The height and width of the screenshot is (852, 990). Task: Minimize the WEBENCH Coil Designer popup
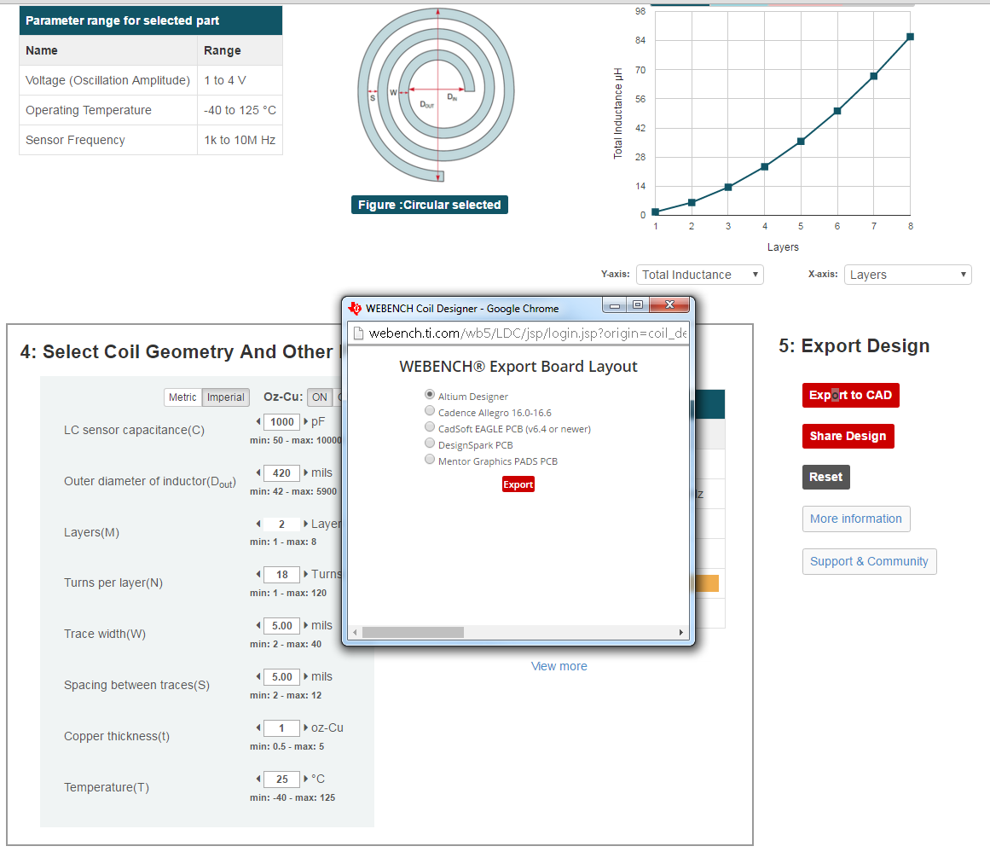click(x=614, y=305)
